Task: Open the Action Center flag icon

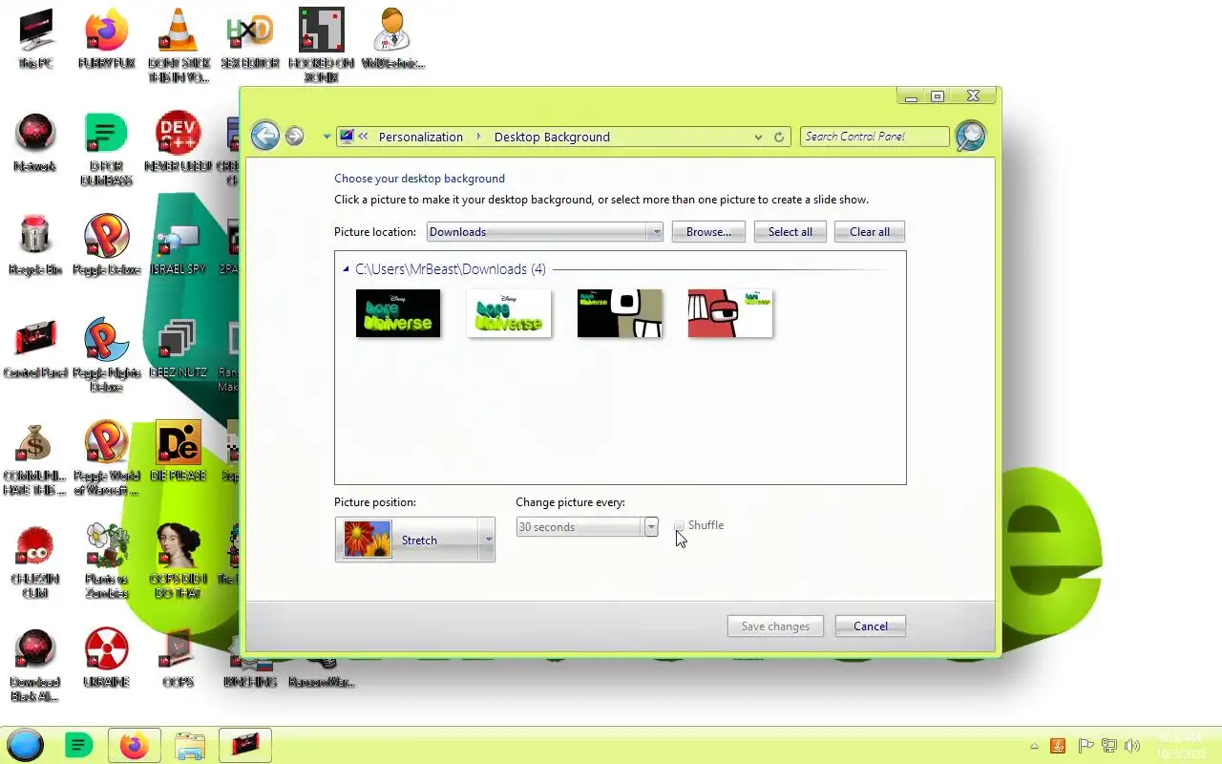Action: [1085, 746]
